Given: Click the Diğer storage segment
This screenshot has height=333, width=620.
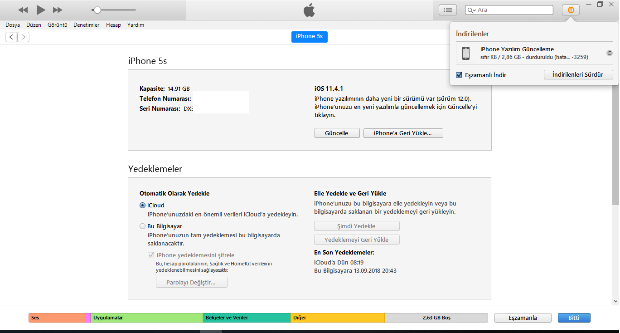Looking at the screenshot, I should 338,318.
